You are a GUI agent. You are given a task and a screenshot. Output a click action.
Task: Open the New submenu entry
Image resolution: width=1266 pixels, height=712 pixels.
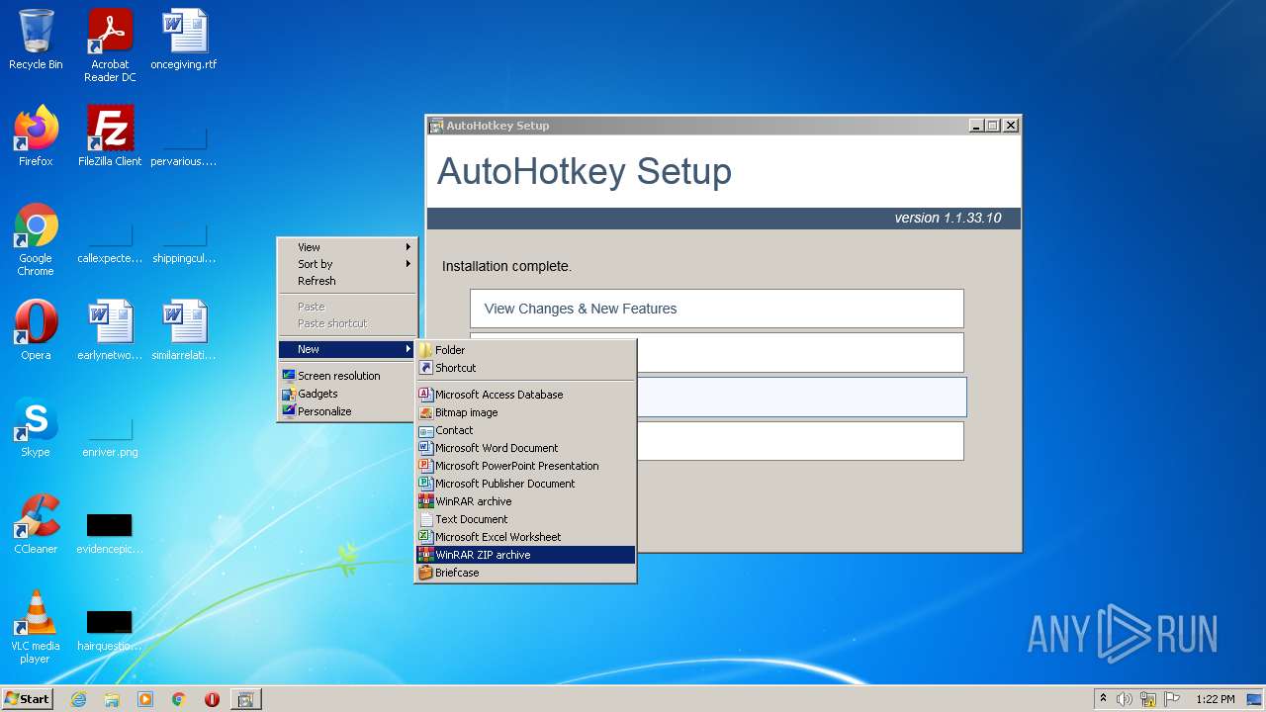347,349
